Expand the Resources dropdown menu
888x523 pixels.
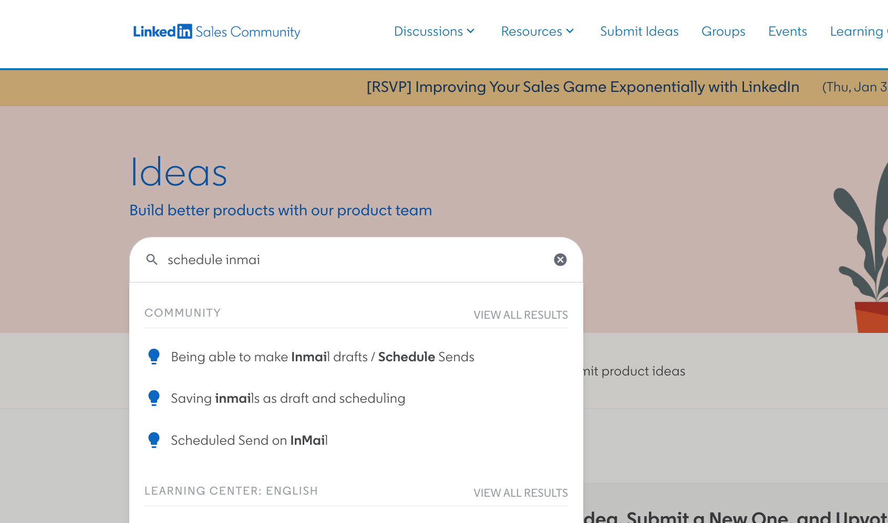tap(538, 32)
